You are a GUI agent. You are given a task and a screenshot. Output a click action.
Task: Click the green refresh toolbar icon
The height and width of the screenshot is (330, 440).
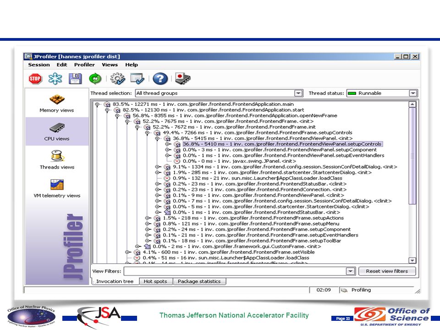[x=95, y=78]
